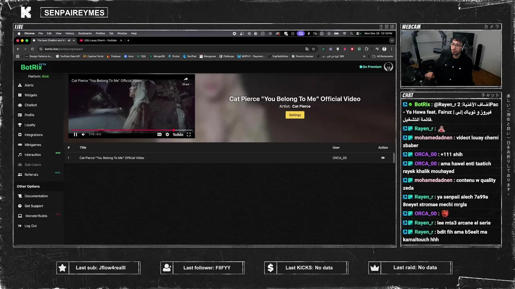The width and height of the screenshot is (515, 289).
Task: Click the botrix.live address bar
Action: coord(173,49)
